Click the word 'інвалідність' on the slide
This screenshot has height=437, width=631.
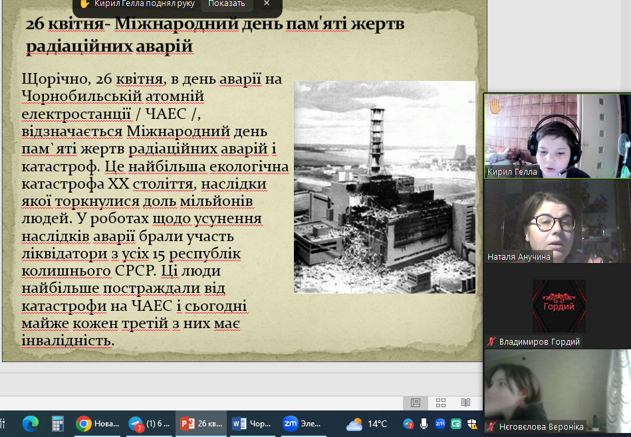pos(66,341)
